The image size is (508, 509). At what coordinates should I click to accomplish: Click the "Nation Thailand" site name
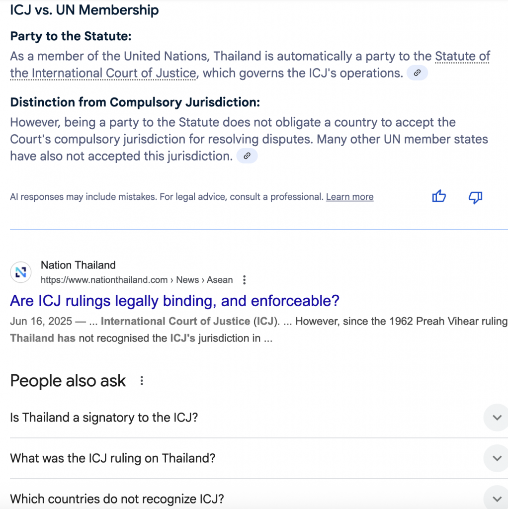pos(78,265)
